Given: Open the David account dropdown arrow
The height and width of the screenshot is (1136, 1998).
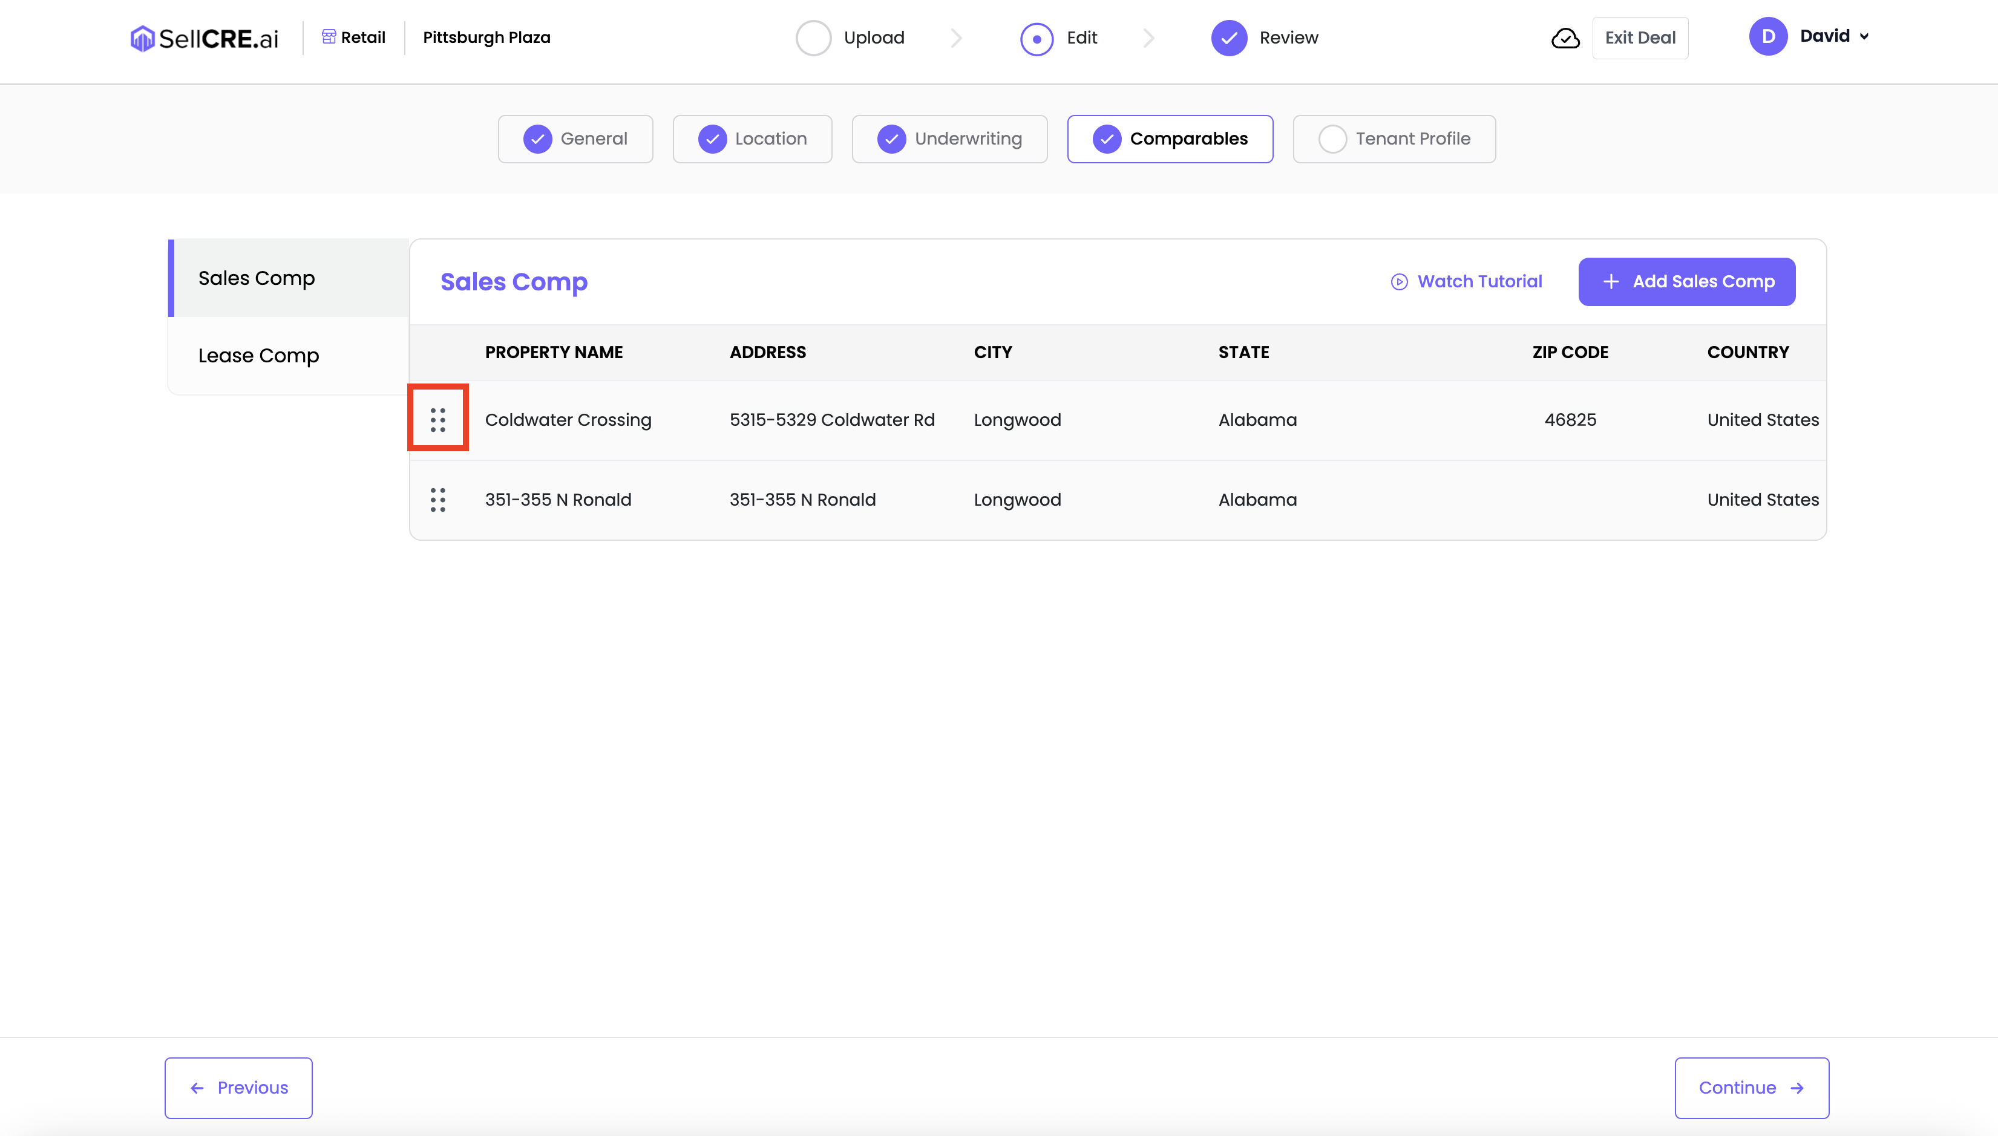Looking at the screenshot, I should coord(1864,37).
